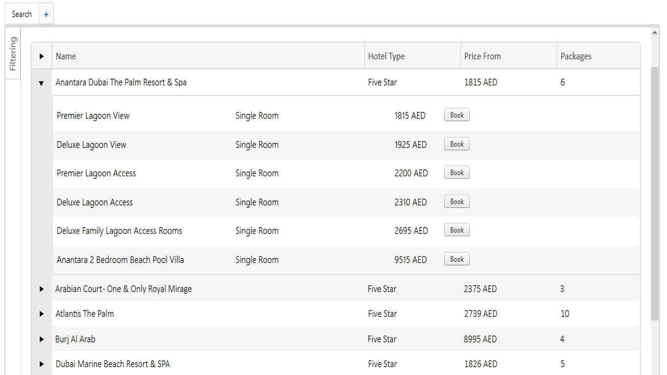Image resolution: width=667 pixels, height=375 pixels.
Task: Book the Premier Lagoon View room
Action: (x=457, y=115)
